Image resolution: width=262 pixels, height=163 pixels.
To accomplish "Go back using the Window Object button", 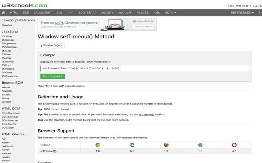I will (51, 45).
